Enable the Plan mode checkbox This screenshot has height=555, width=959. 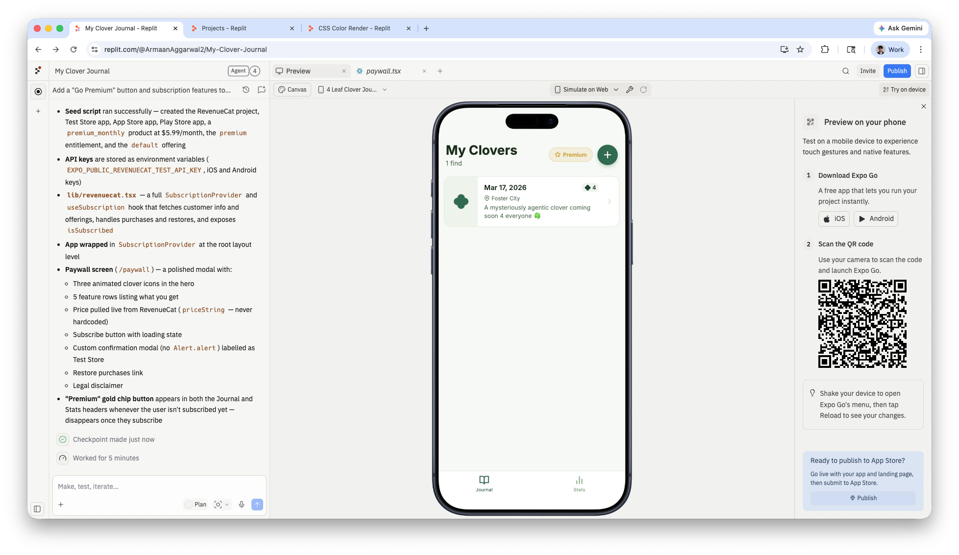[x=188, y=504]
